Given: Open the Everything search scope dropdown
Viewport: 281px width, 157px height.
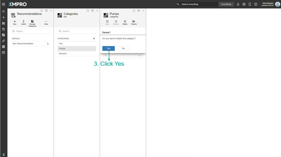Looking at the screenshot, I should click(x=226, y=4).
